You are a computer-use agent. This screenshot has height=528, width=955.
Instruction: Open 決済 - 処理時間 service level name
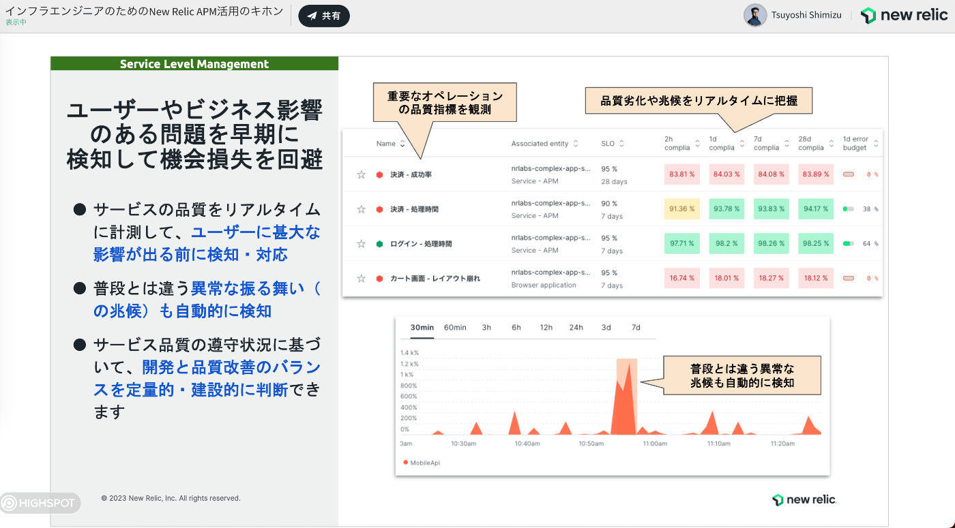coord(414,209)
